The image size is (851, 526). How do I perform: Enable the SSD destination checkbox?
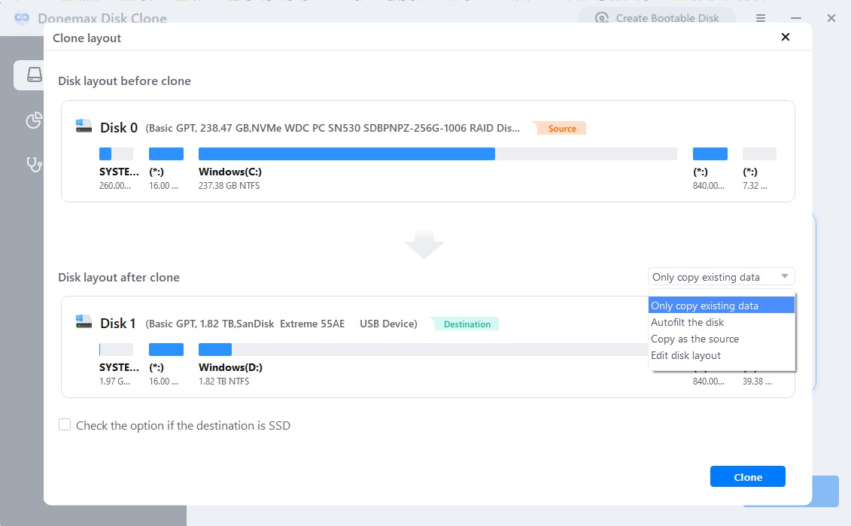(65, 424)
